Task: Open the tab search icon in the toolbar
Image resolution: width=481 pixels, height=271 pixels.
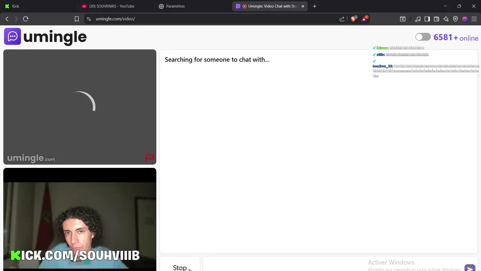Action: click(x=403, y=19)
